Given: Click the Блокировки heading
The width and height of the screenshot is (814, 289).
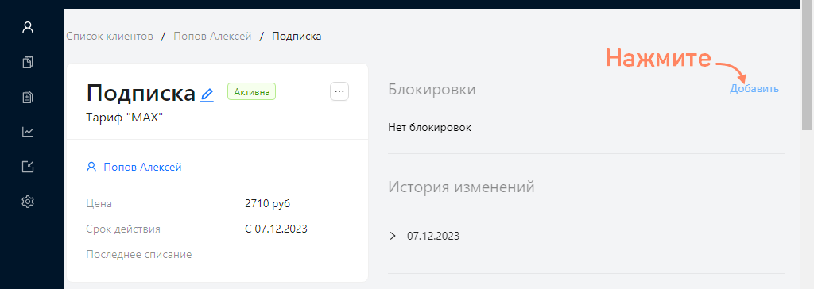Looking at the screenshot, I should tap(432, 89).
